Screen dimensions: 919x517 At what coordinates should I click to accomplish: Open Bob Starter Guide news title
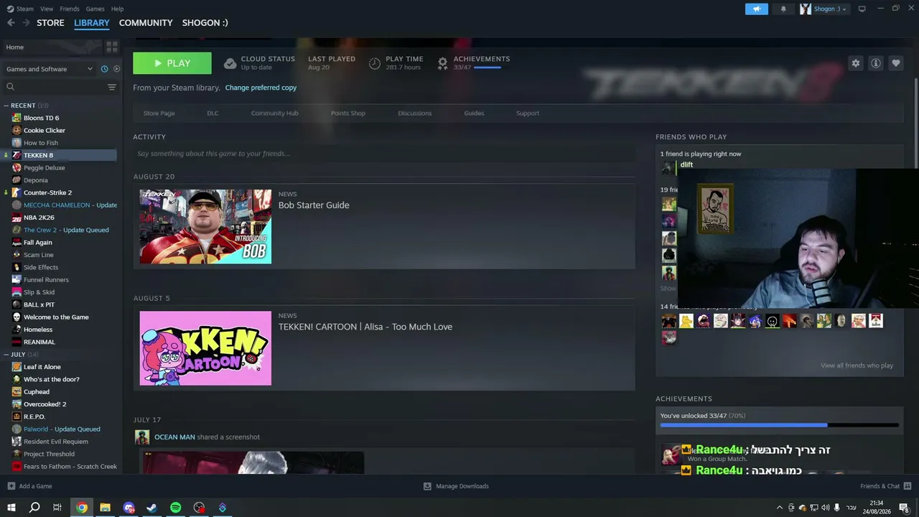click(x=314, y=205)
